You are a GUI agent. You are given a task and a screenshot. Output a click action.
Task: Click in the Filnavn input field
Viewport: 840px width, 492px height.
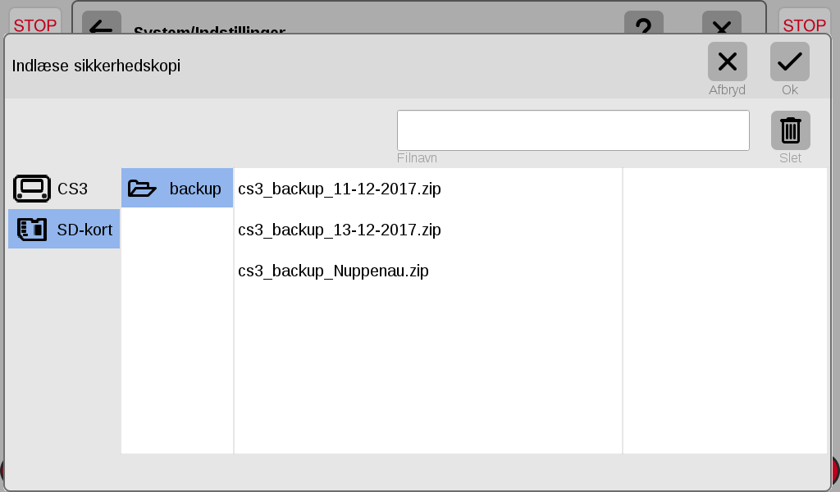point(573,130)
